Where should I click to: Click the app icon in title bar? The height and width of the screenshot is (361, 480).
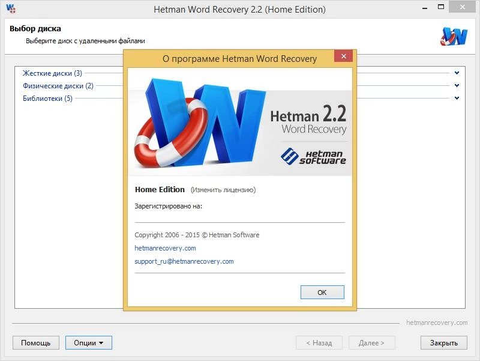[11, 9]
